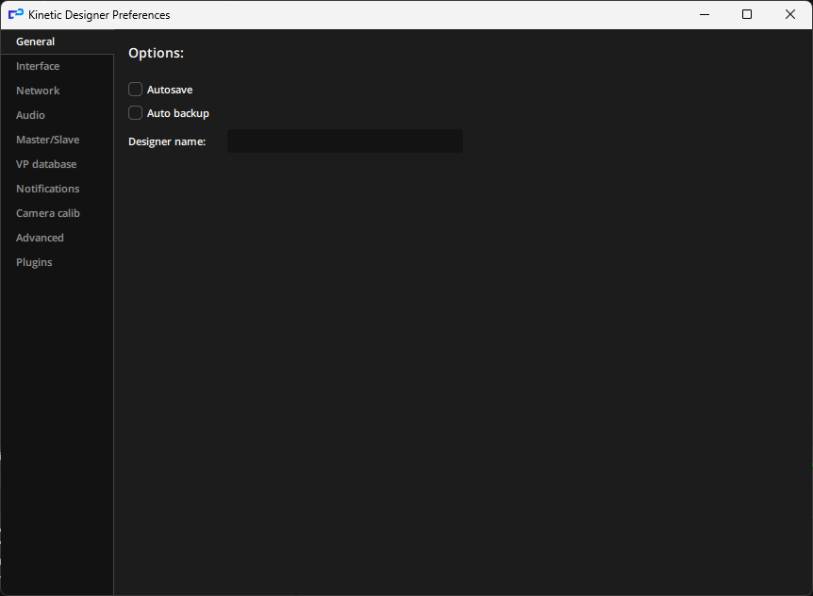Minimize the Preferences window
813x596 pixels.
(x=704, y=14)
